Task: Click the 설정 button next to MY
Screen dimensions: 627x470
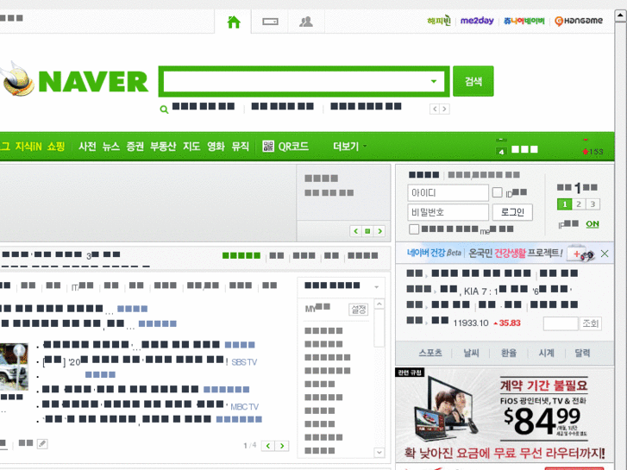Action: pyautogui.click(x=358, y=310)
